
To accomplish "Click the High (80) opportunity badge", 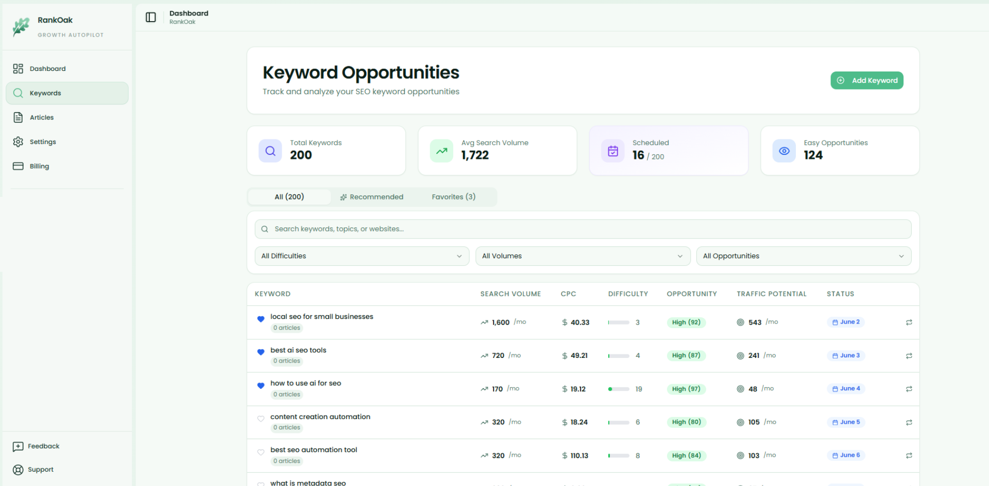I will coord(686,422).
